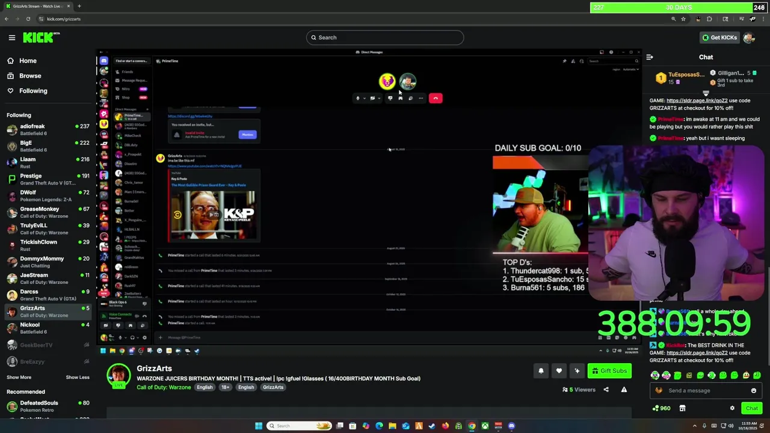Screen dimensions: 770x433
Task: Open TrulyEviLL channel in Following
Action: [x=48, y=229]
